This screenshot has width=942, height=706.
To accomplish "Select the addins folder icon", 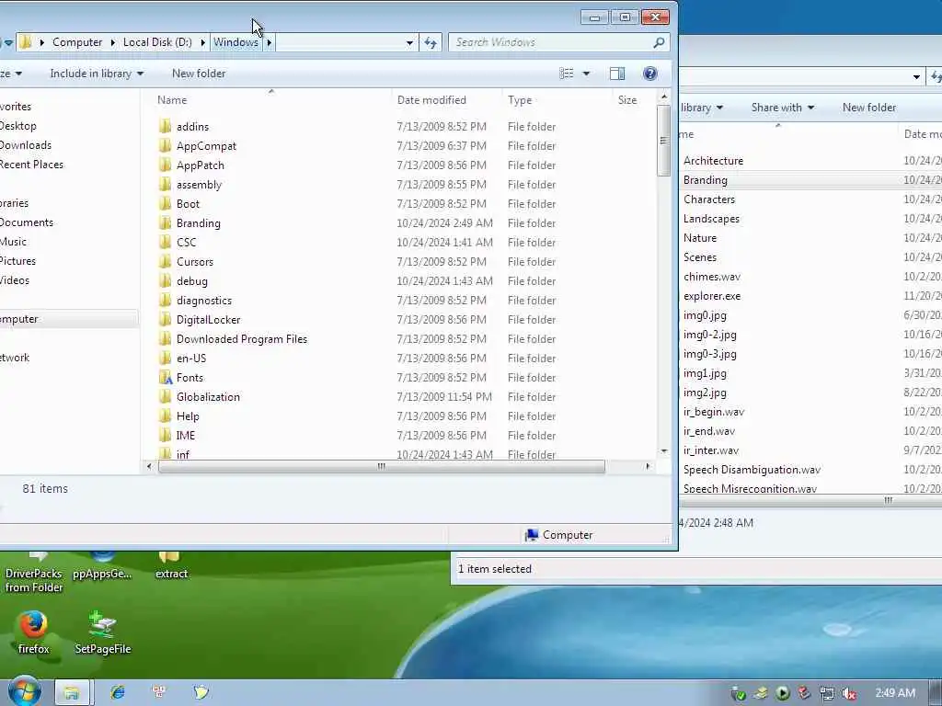I will 166,127.
